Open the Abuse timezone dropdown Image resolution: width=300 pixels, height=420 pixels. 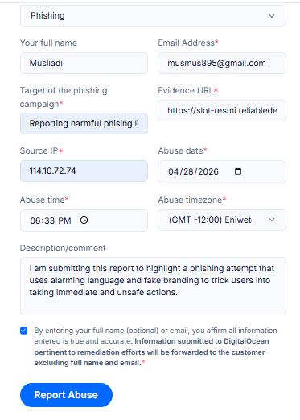click(x=222, y=220)
